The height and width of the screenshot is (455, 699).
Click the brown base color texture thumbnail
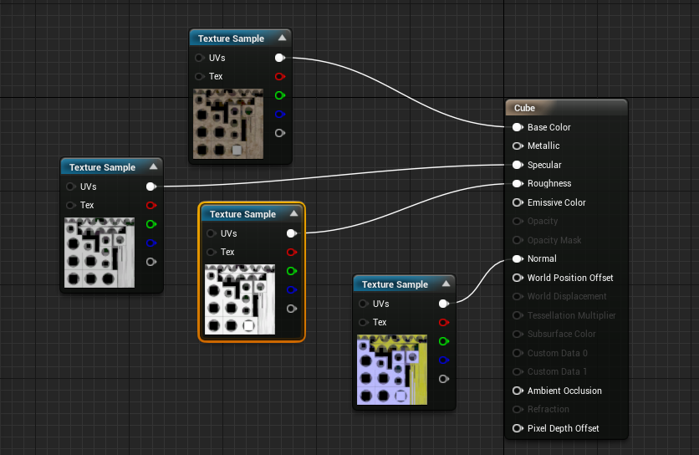[x=227, y=123]
